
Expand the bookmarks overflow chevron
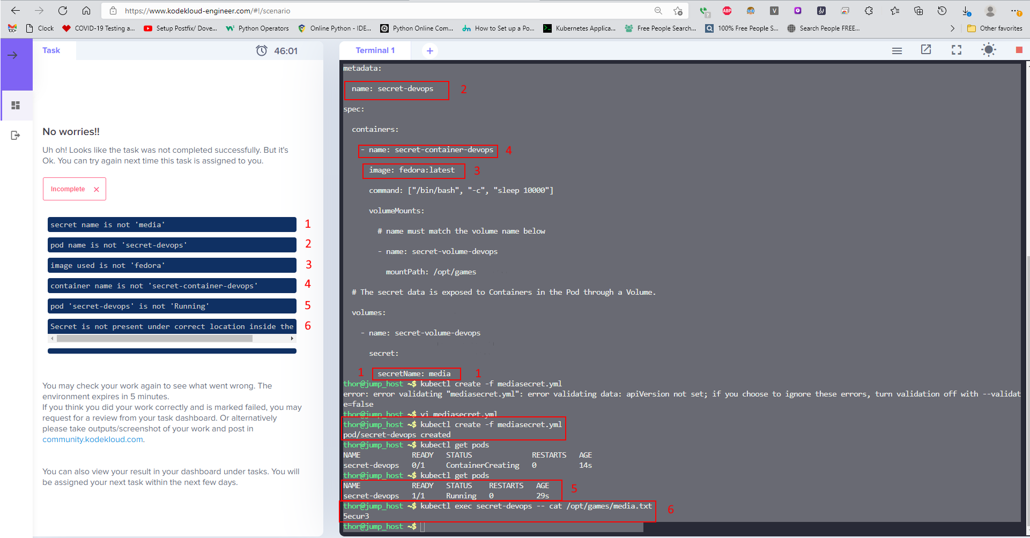[952, 28]
